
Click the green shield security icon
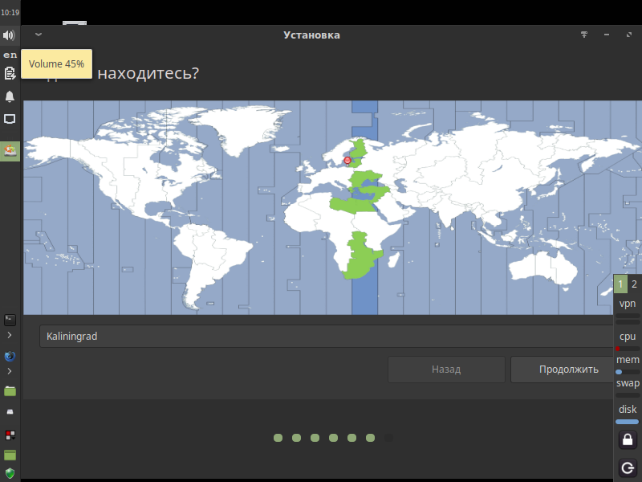(x=10, y=474)
